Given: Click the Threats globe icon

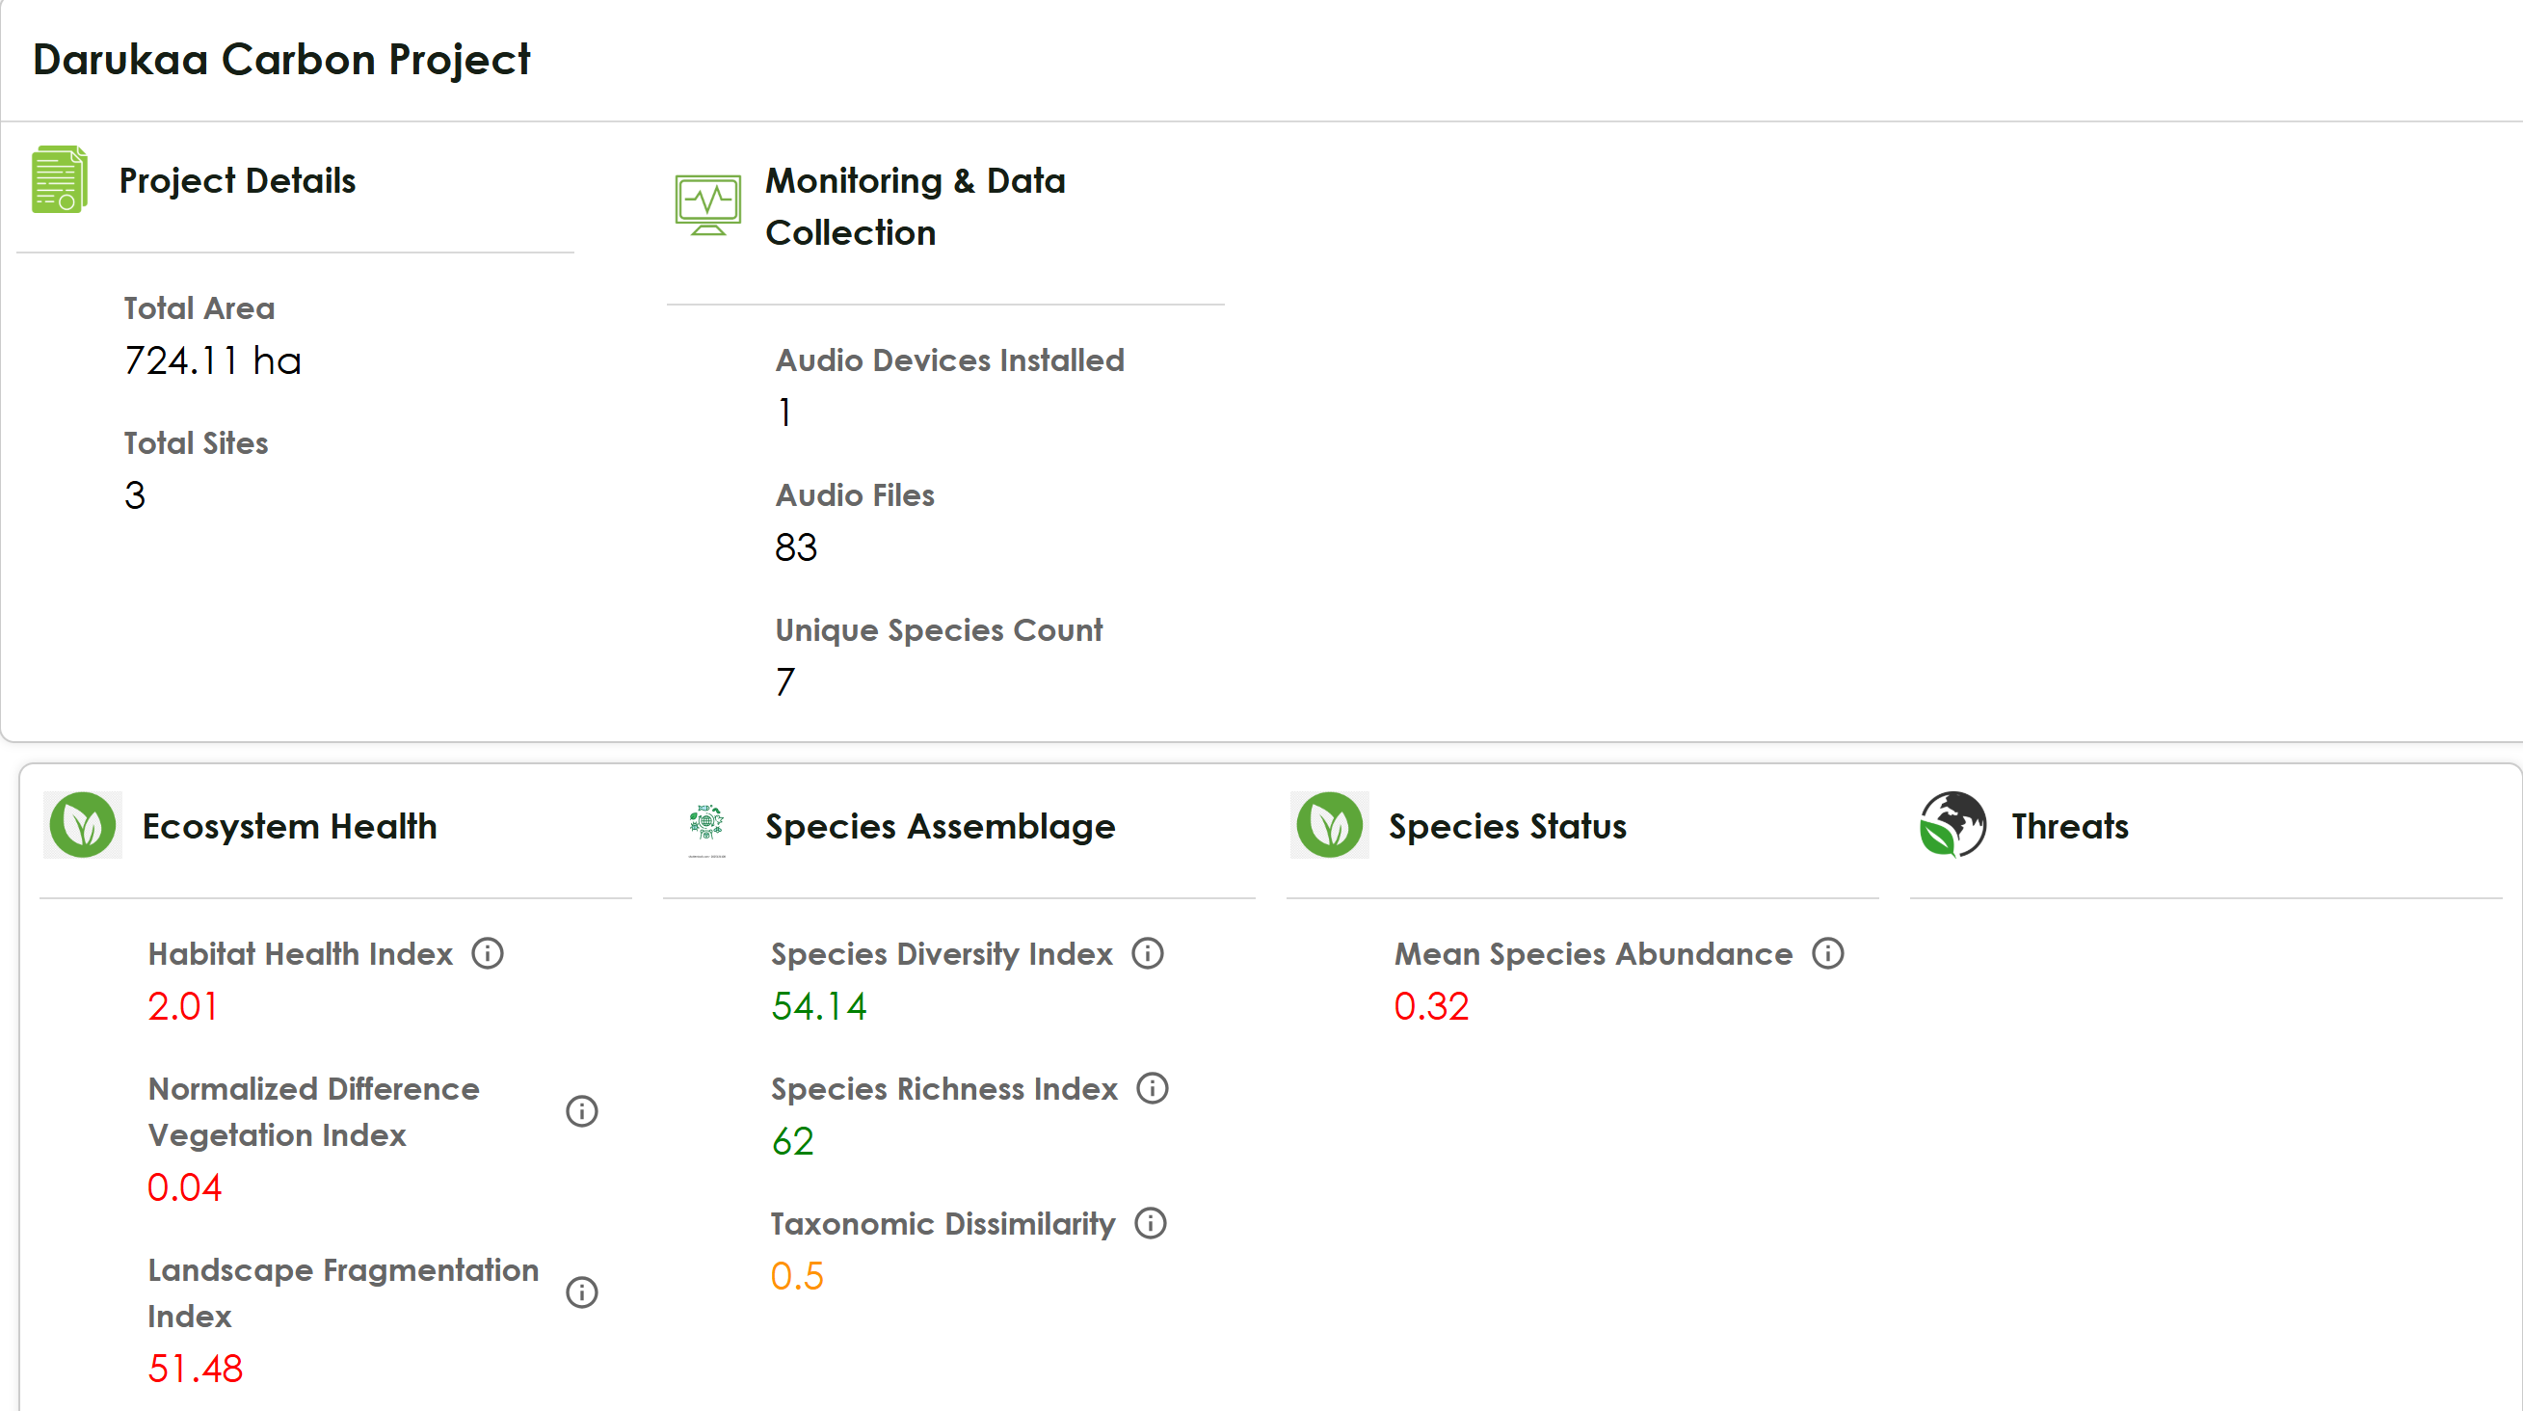Looking at the screenshot, I should pyautogui.click(x=1953, y=825).
